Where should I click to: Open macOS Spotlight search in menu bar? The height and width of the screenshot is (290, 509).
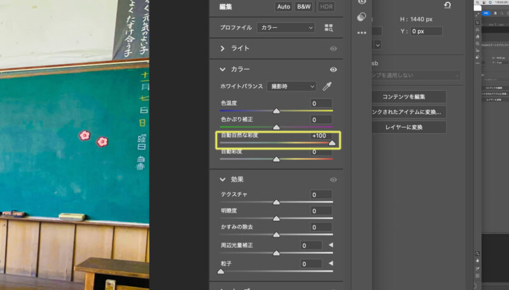(x=477, y=3)
